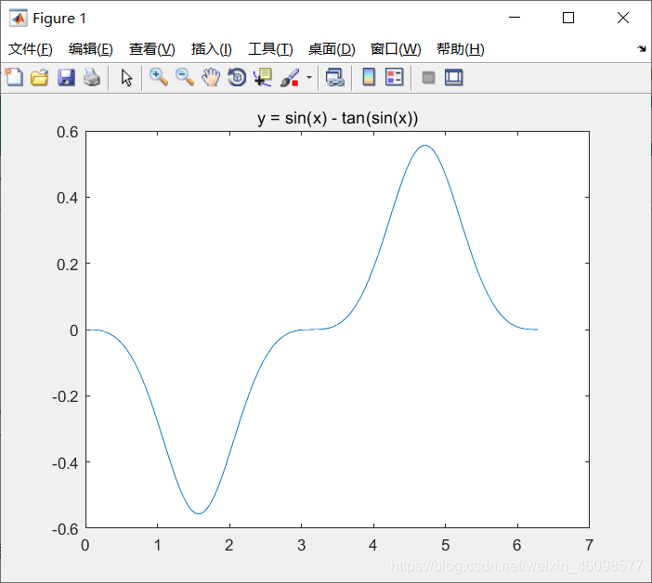Open the 插入(I) menu
The image size is (652, 583).
tap(211, 49)
